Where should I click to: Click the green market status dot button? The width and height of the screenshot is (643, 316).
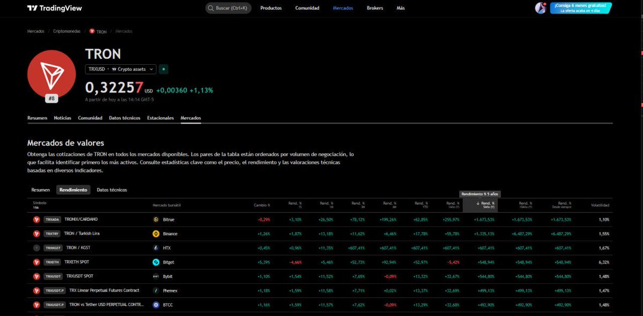coord(164,69)
